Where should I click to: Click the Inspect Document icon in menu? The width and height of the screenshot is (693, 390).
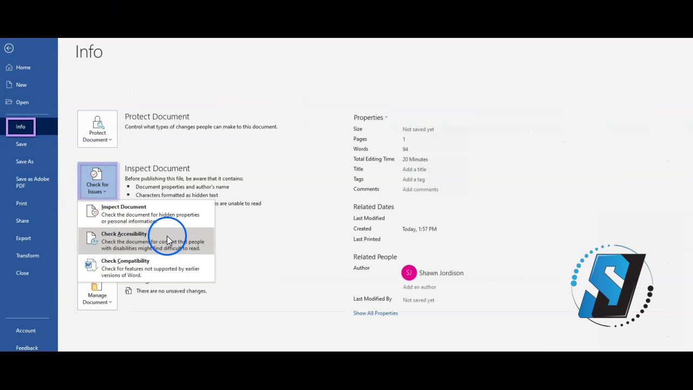click(x=92, y=212)
